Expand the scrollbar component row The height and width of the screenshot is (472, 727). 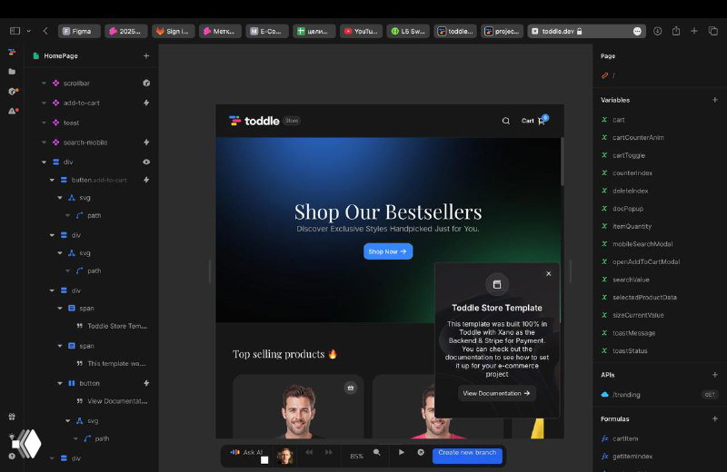point(44,84)
